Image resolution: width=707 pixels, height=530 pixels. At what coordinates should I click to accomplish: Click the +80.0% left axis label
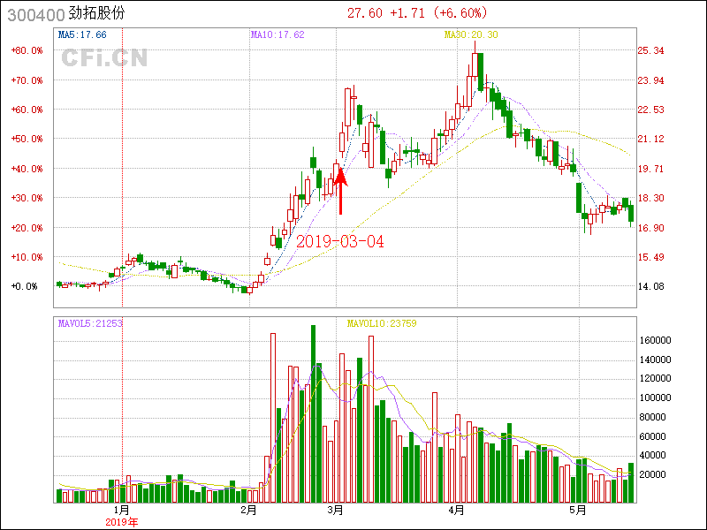(27, 50)
